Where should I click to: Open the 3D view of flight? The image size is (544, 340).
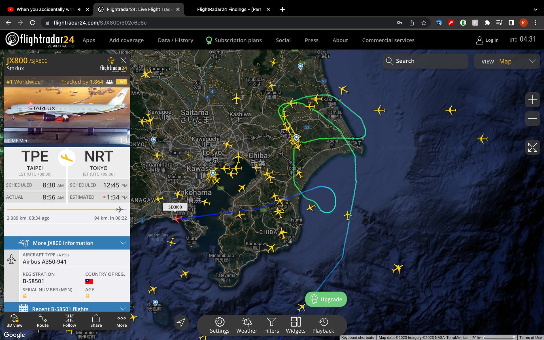(x=14, y=321)
